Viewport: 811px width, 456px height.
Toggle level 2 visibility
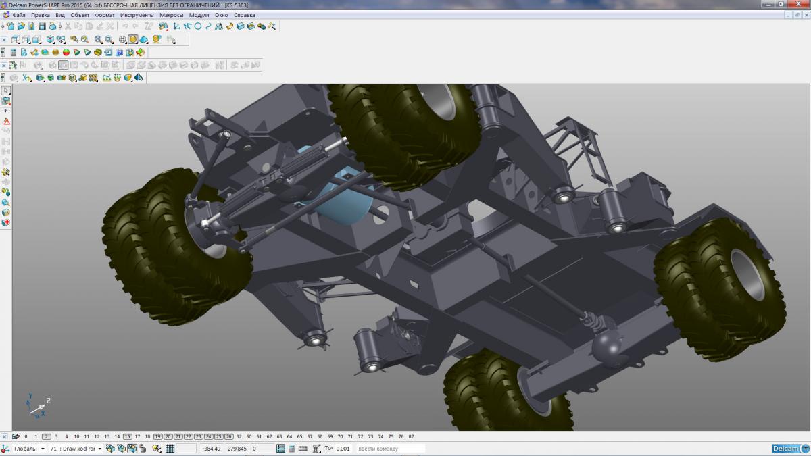click(47, 437)
